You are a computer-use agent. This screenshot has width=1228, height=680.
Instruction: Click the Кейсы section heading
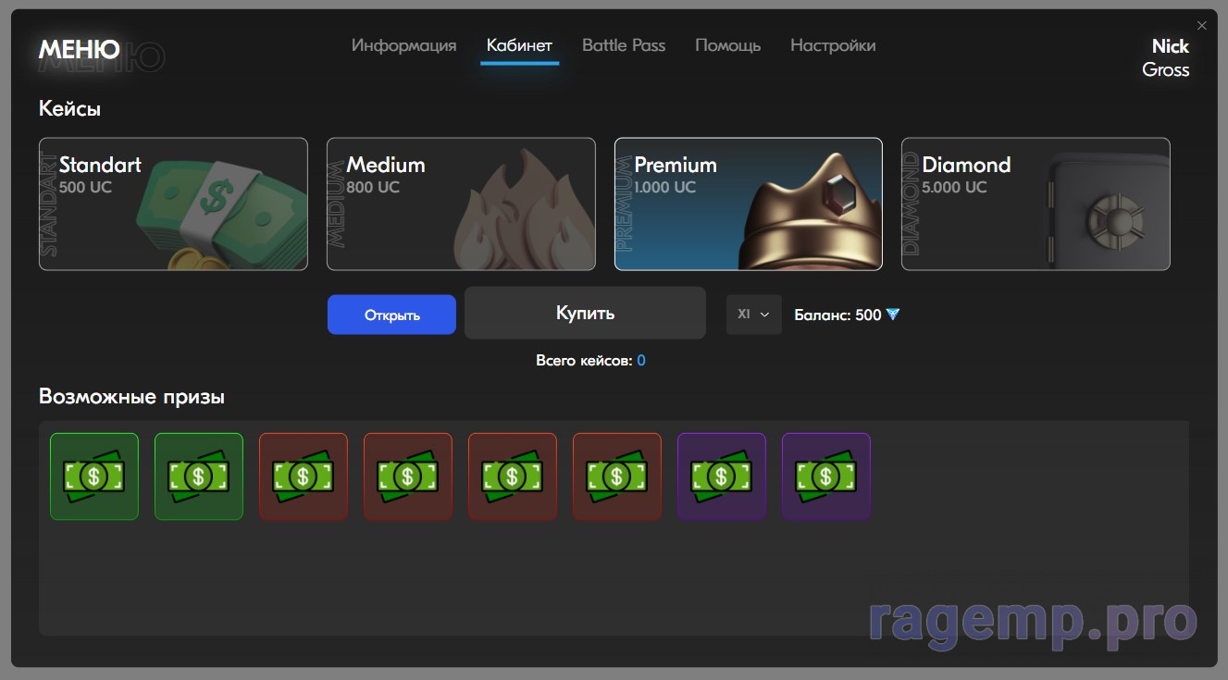click(x=69, y=108)
